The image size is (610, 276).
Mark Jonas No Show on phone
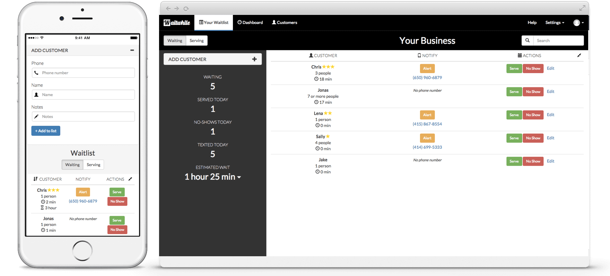click(x=117, y=230)
